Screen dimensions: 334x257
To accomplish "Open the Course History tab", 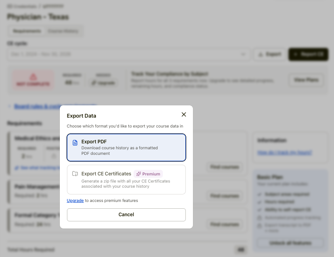I will [x=63, y=31].
